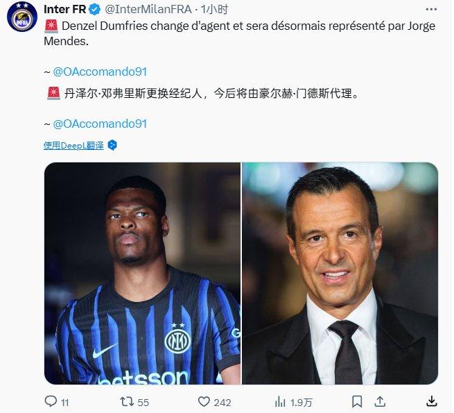Open the share tweet icon
The image size is (454, 413).
pyautogui.click(x=380, y=401)
